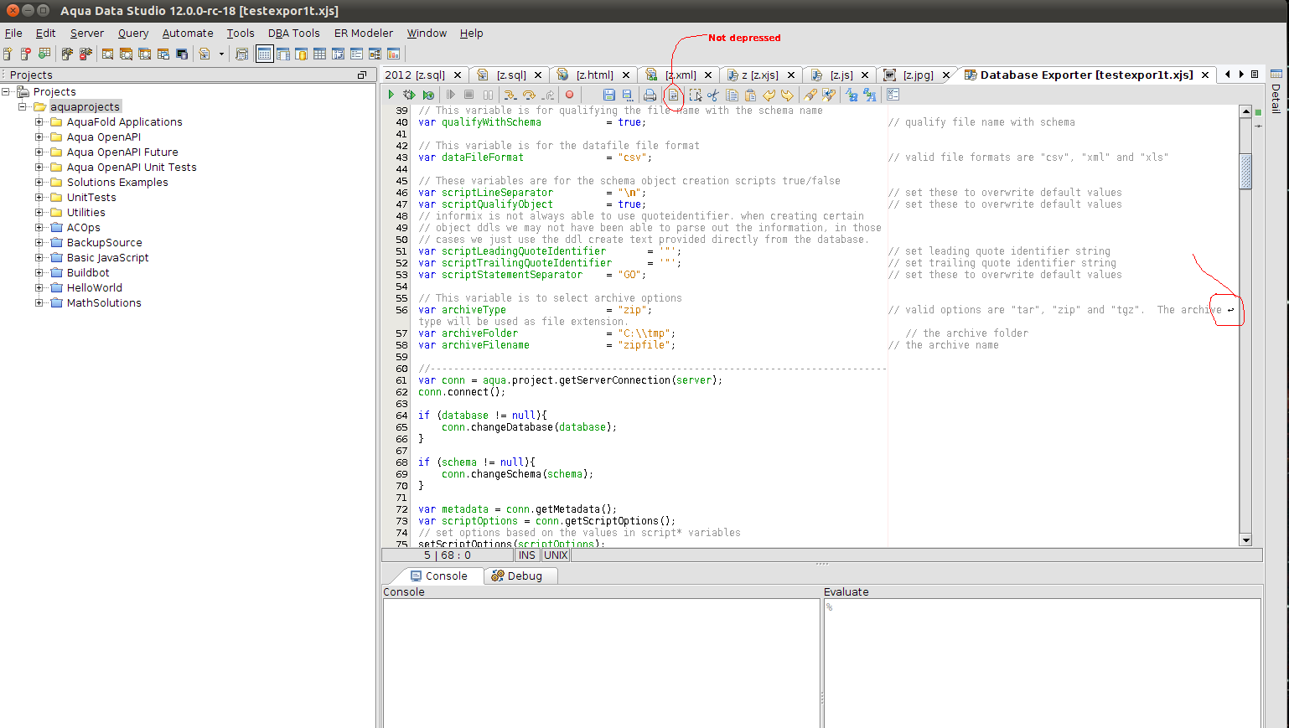
Task: Click the dark monitor with database icon
Action: 182,54
